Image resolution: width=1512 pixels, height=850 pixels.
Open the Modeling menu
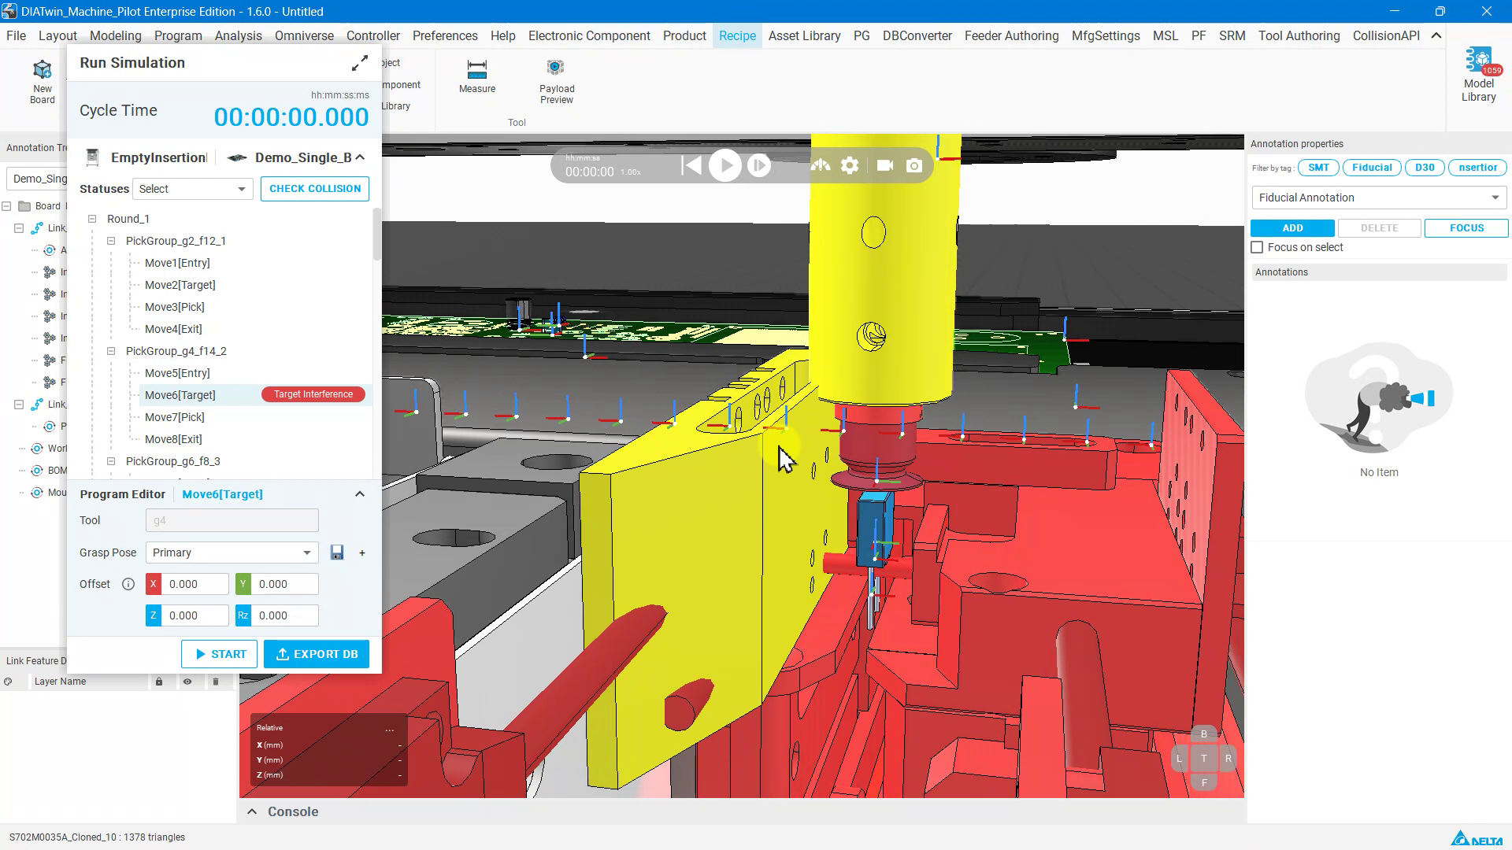click(x=115, y=35)
